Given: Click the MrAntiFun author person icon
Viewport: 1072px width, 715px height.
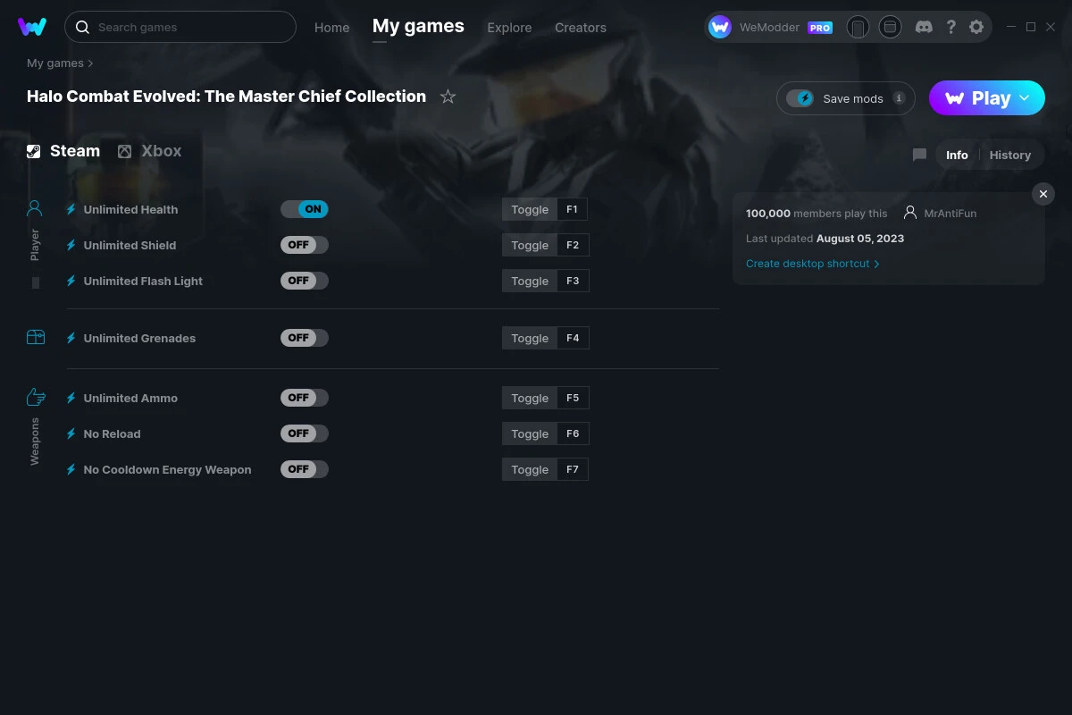Looking at the screenshot, I should [x=910, y=213].
